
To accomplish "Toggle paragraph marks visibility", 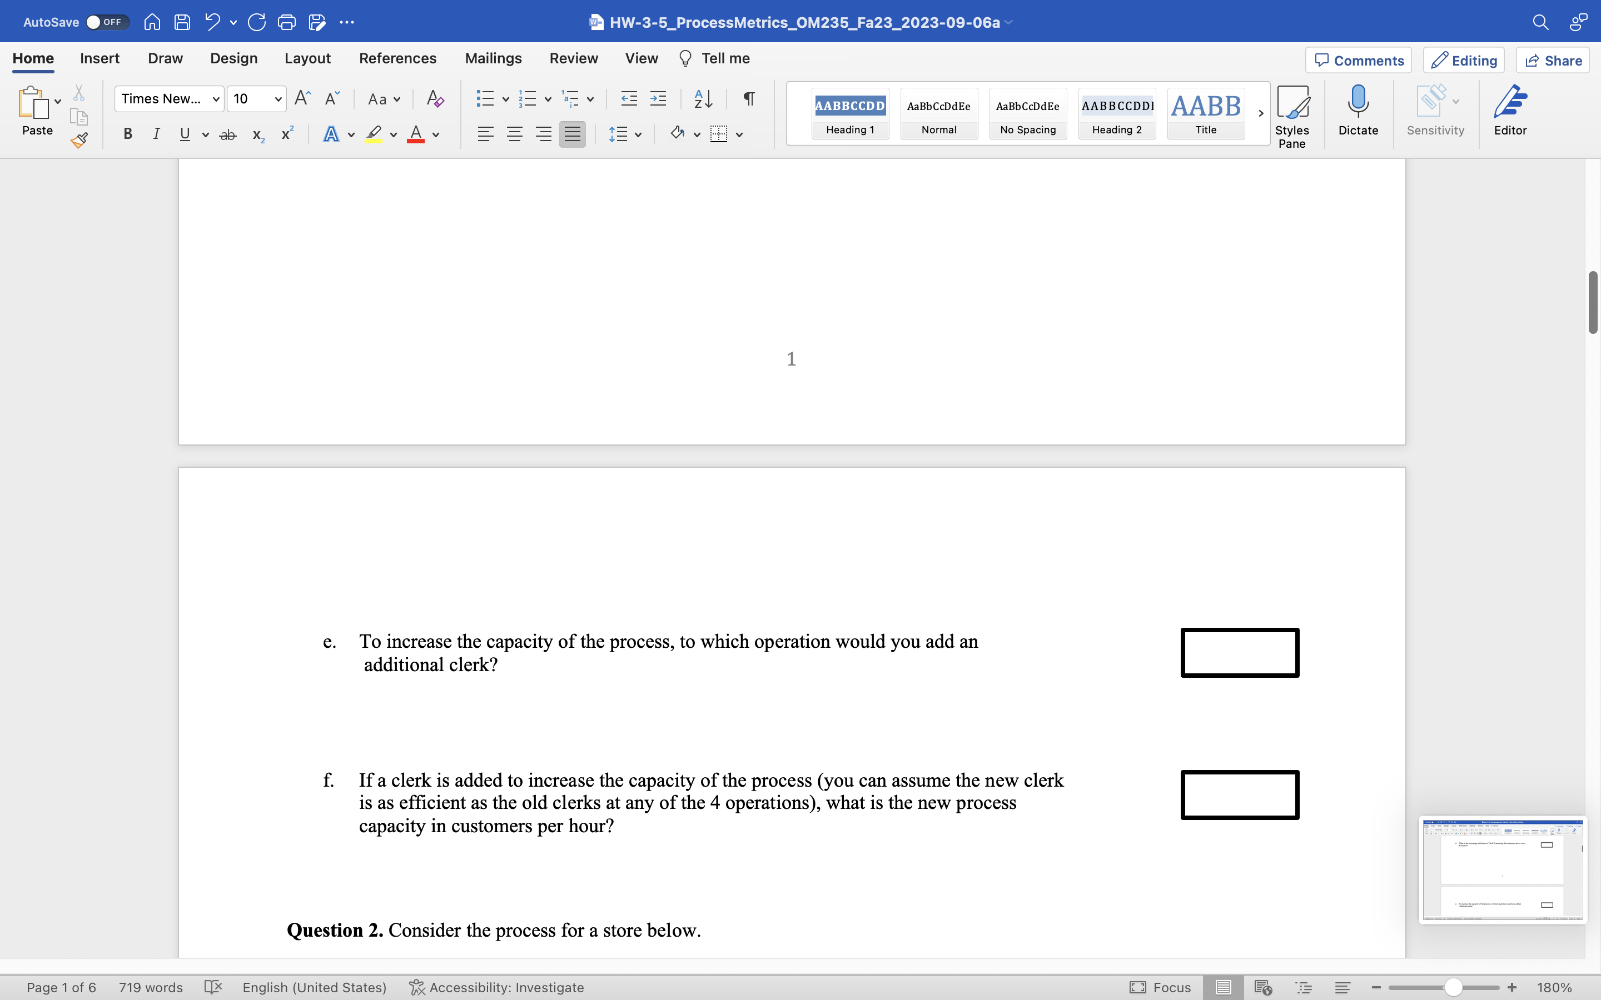I will [x=748, y=98].
